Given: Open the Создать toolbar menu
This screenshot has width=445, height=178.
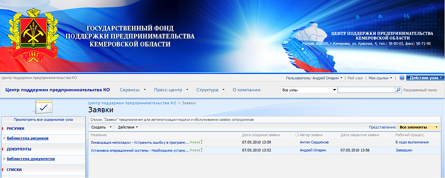Looking at the screenshot, I should click(101, 127).
